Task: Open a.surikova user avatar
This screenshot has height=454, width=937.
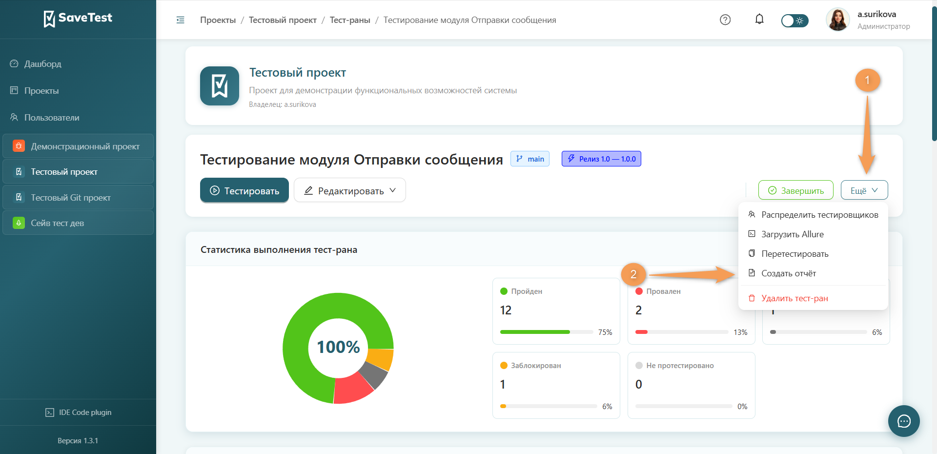Action: pos(838,20)
